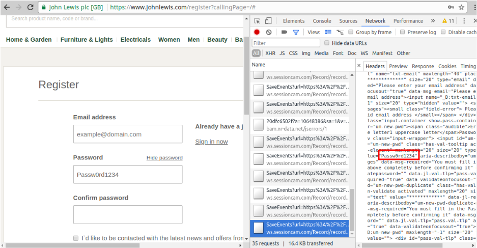477x248 pixels.
Task: Click the warnings triangle showing 11
Action: click(x=448, y=21)
